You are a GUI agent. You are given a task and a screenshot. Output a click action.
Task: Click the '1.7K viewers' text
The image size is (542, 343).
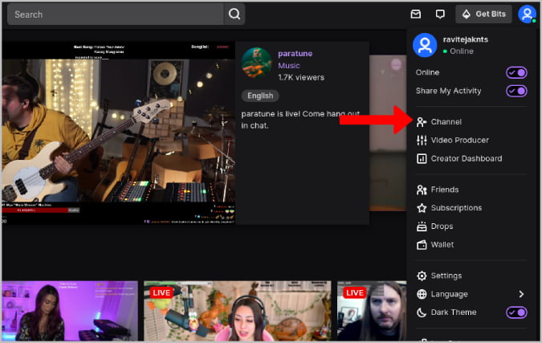click(301, 77)
